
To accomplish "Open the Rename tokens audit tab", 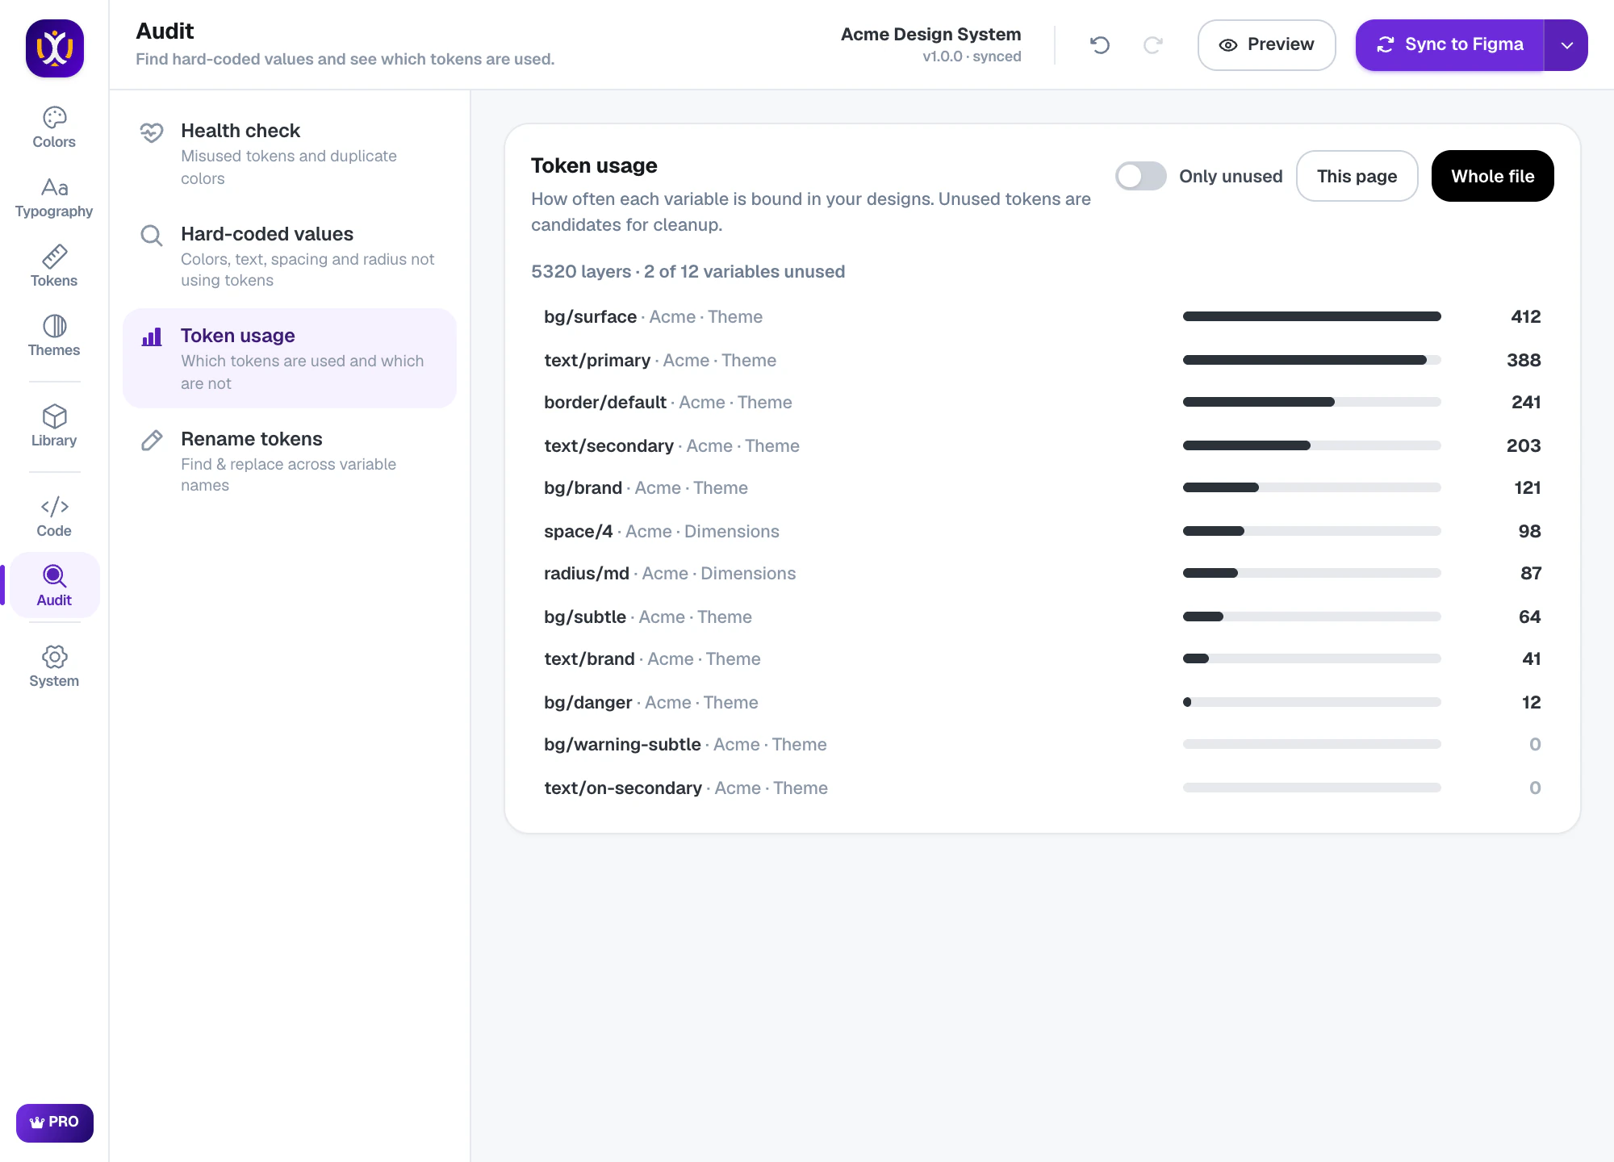I will 290,462.
